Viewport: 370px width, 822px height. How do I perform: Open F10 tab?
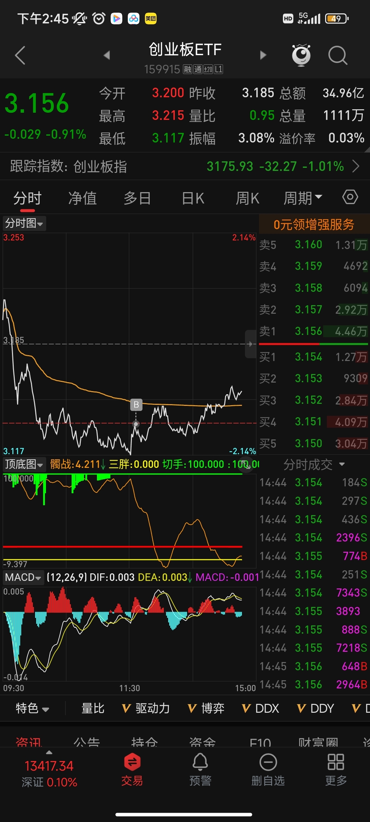pyautogui.click(x=260, y=742)
